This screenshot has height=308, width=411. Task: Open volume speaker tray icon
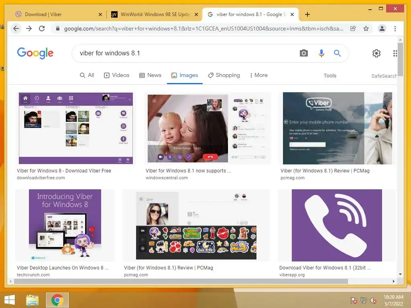(373, 300)
